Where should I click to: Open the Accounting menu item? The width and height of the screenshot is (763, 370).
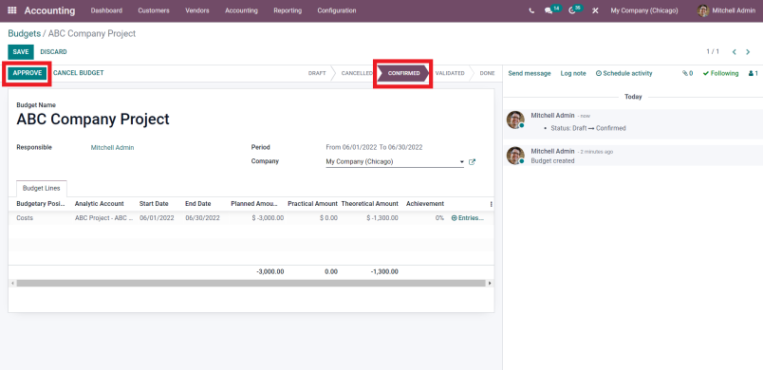(x=241, y=10)
